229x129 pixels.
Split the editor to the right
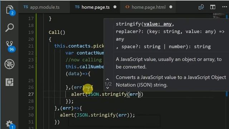coord(213,7)
